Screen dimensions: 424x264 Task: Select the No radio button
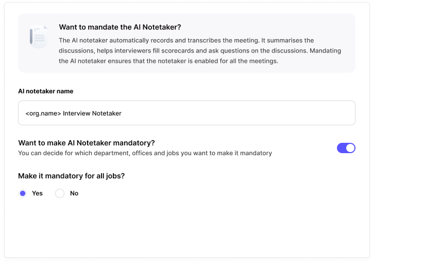tap(60, 193)
